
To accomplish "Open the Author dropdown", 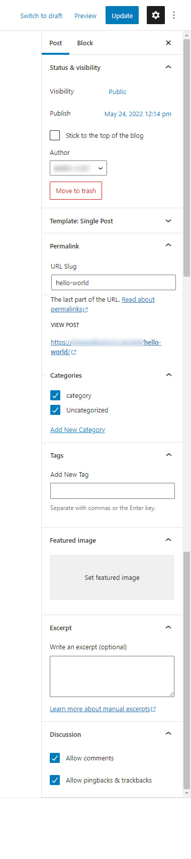I will tap(78, 168).
